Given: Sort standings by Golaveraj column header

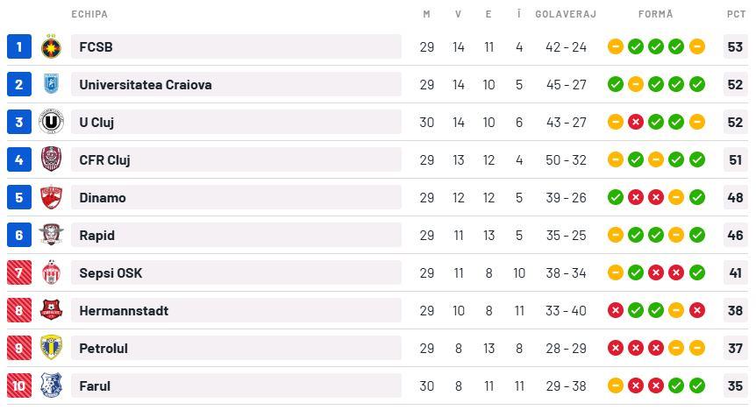Looking at the screenshot, I should click(x=566, y=14).
